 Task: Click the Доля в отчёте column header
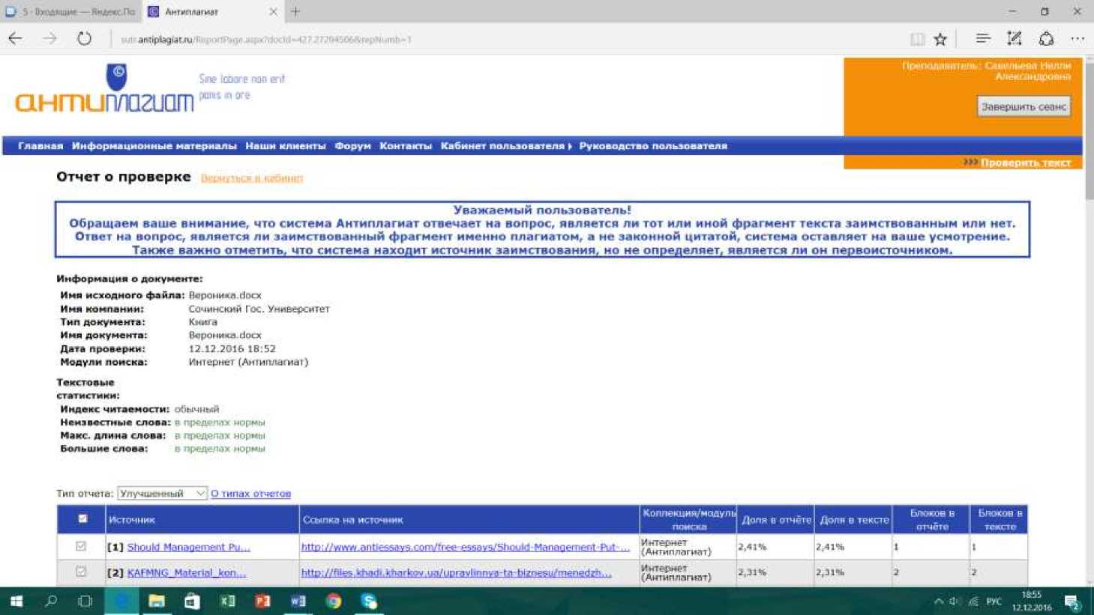[776, 520]
